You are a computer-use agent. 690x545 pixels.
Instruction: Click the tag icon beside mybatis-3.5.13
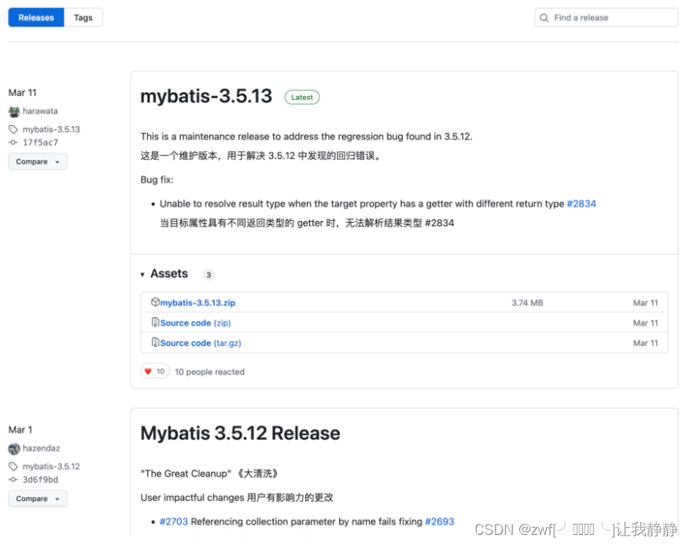tap(13, 129)
